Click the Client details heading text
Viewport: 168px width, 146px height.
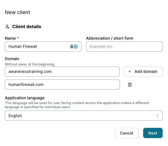point(27,27)
